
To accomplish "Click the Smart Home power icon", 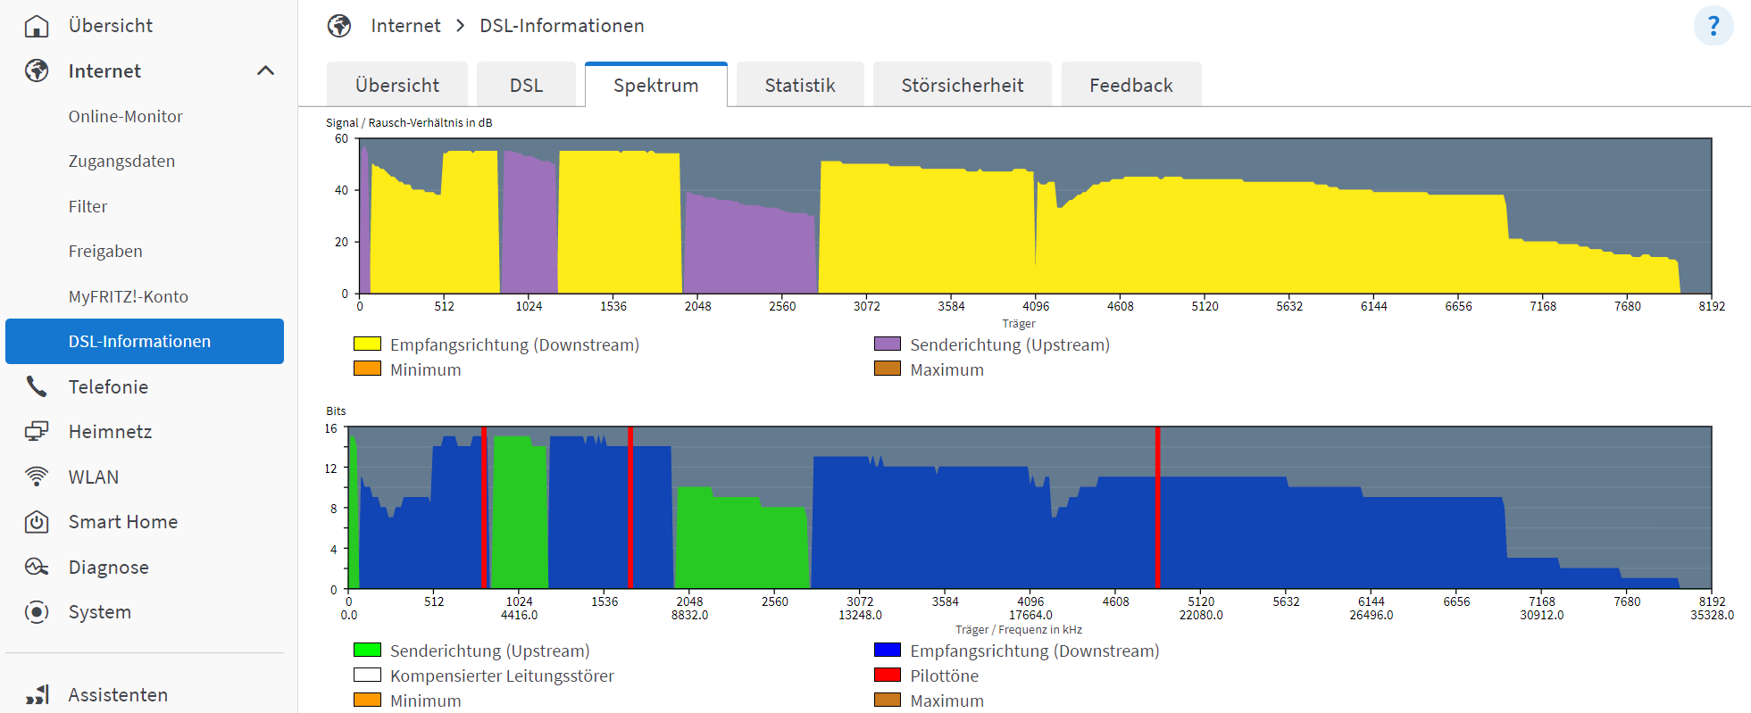I will click(x=37, y=522).
